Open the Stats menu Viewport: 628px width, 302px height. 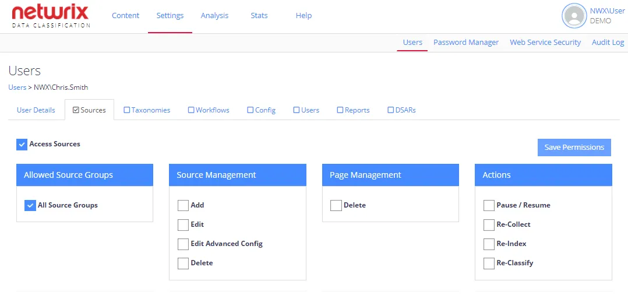(x=259, y=16)
